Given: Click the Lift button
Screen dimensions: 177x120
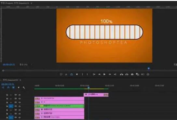Looking at the screenshot, I should click(121, 74).
